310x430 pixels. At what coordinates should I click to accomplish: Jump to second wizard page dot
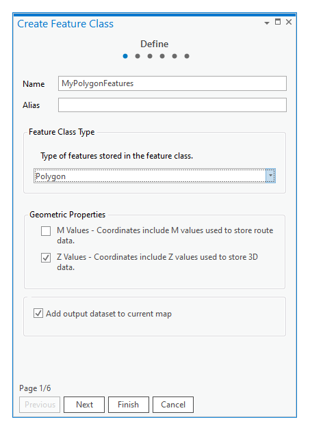coord(138,56)
